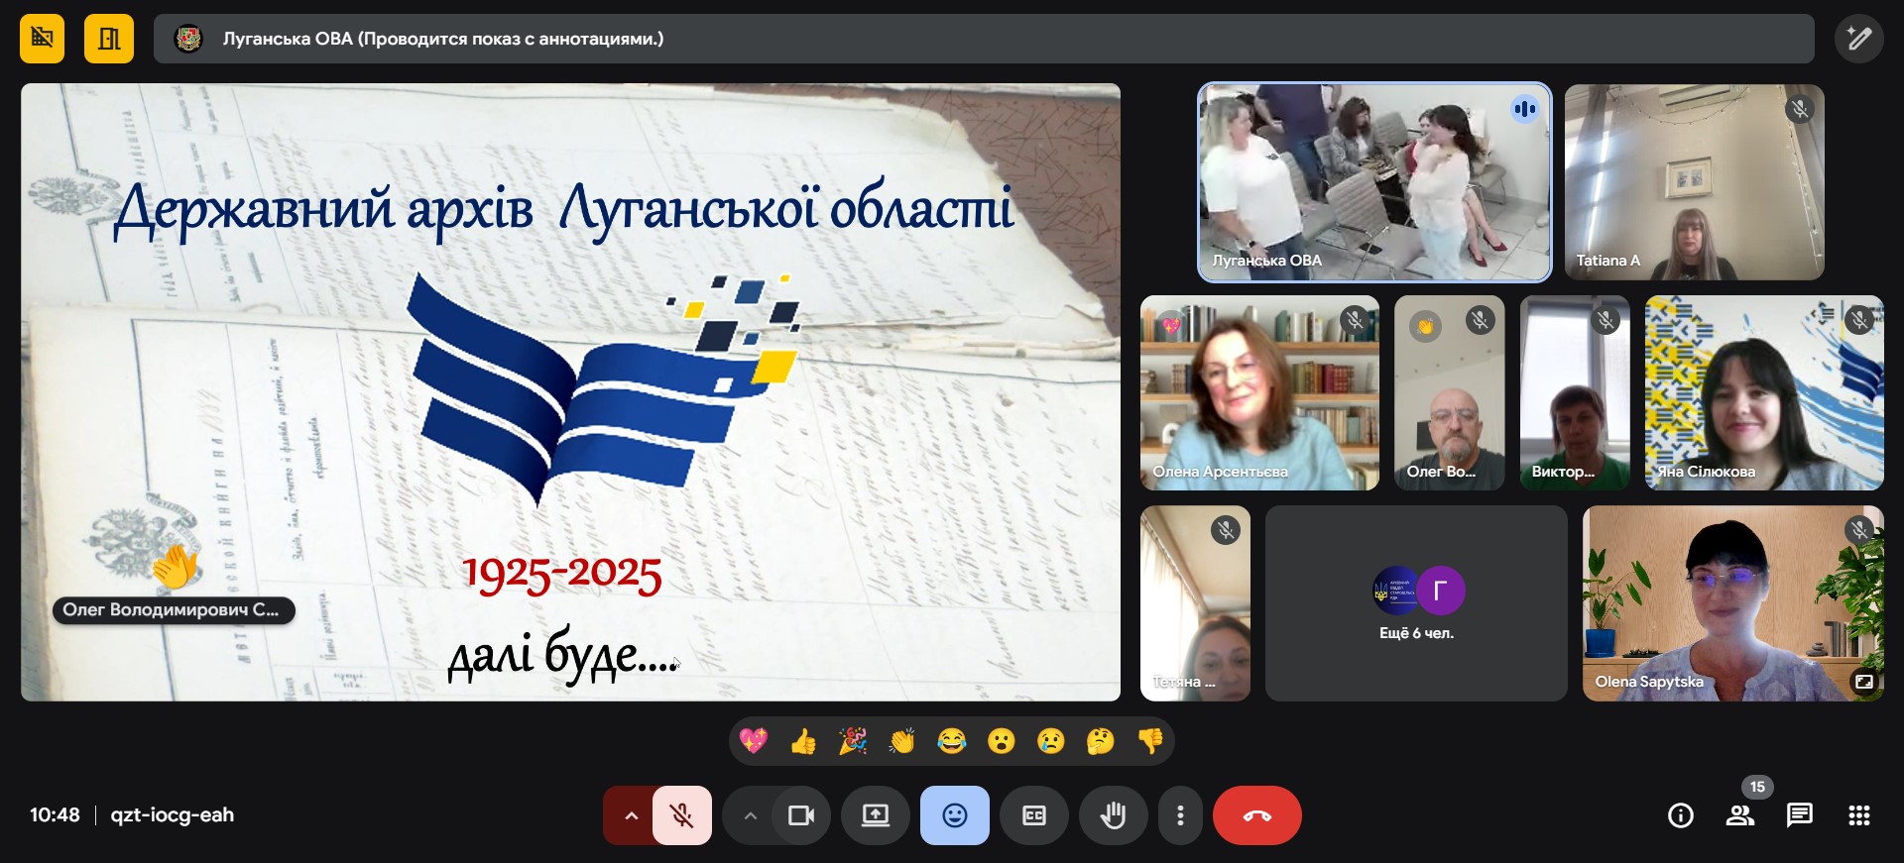Stop showing annotations with the yellow slash icon
The height and width of the screenshot is (863, 1904).
[x=42, y=39]
